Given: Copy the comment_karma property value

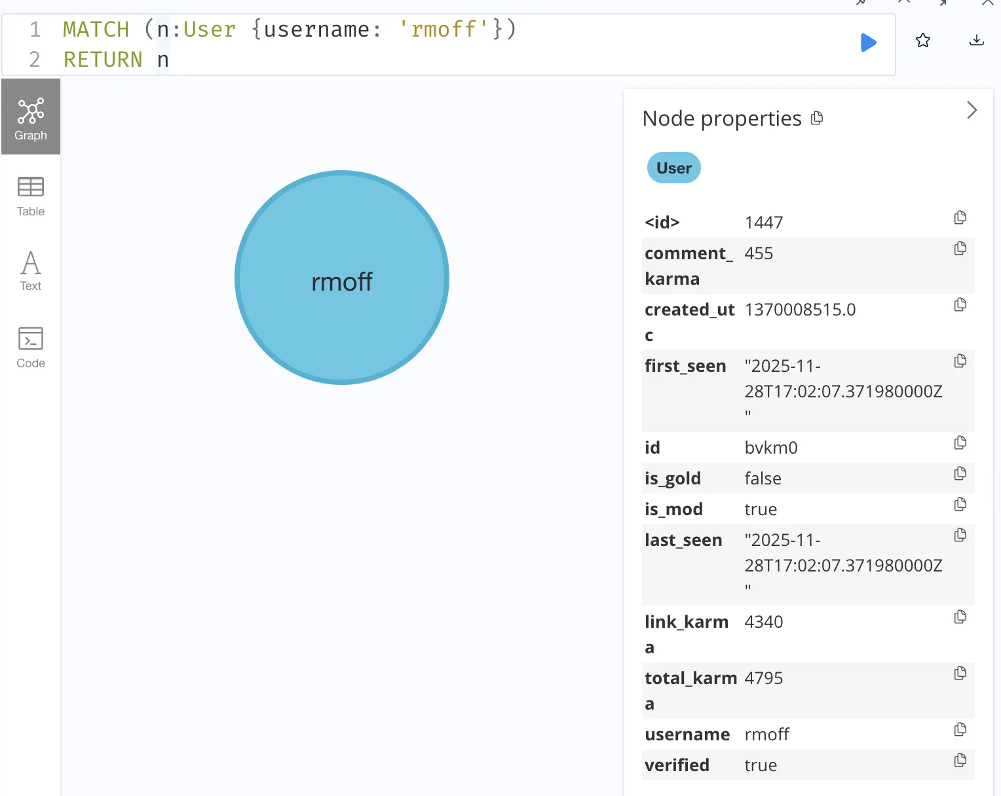Looking at the screenshot, I should coord(960,249).
